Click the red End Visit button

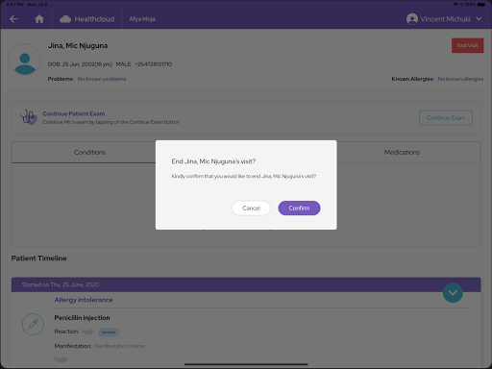click(467, 45)
